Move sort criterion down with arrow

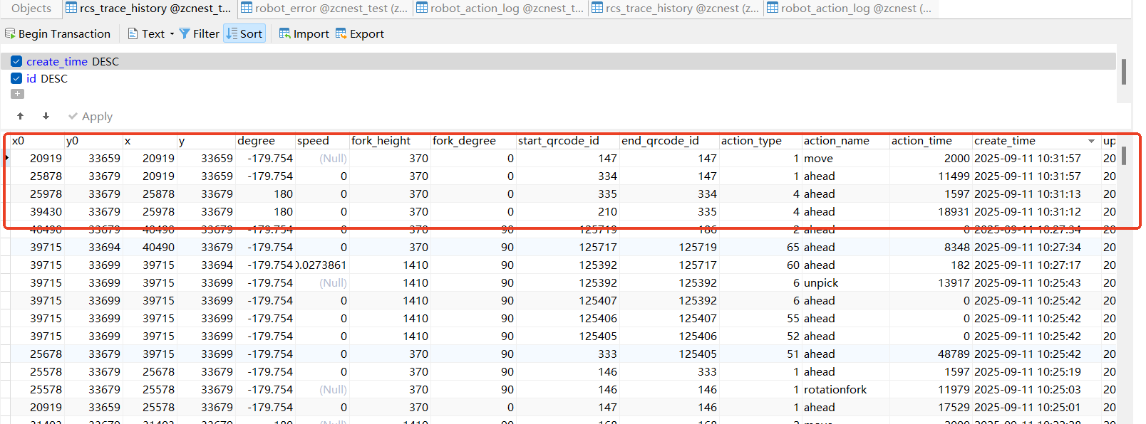point(46,116)
